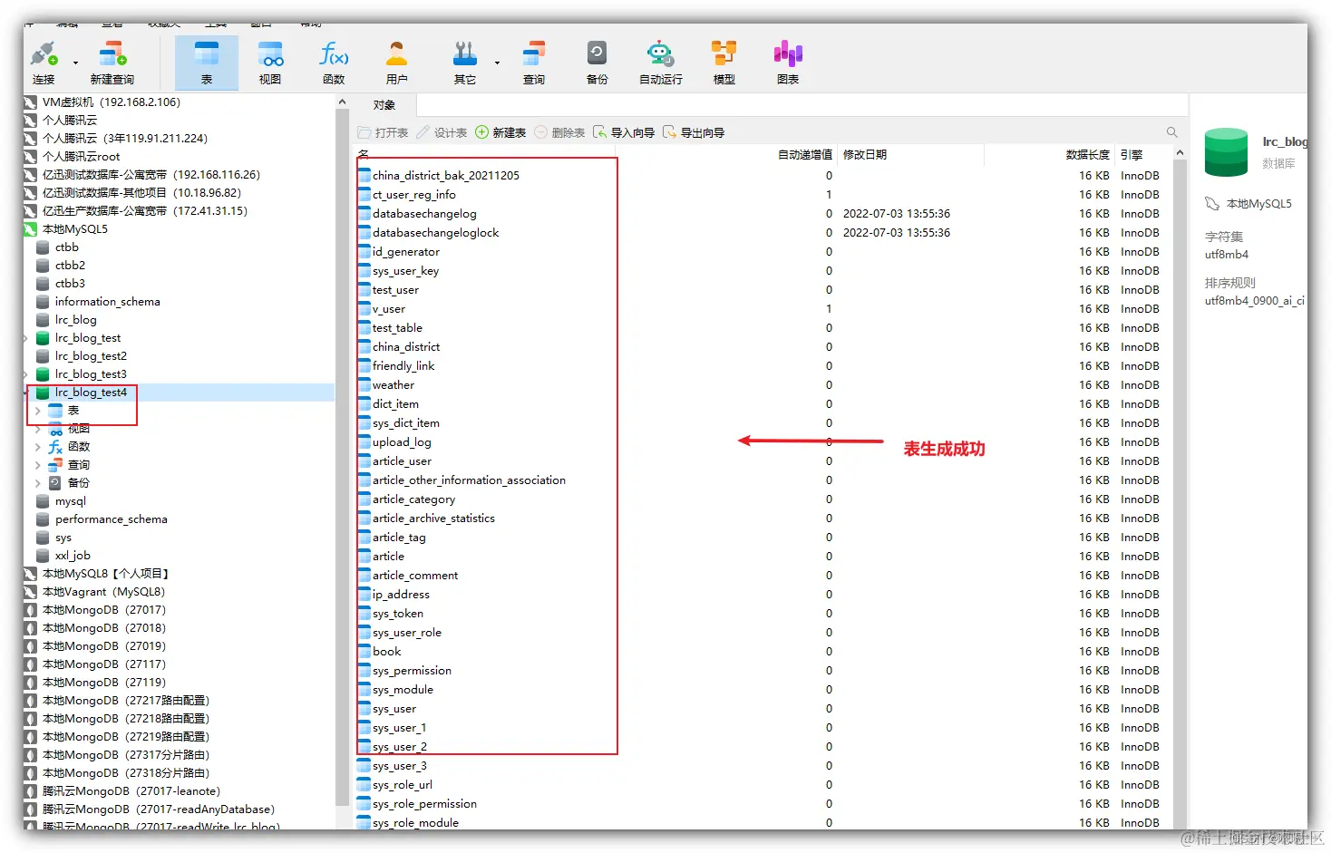This screenshot has height=853, width=1331.
Task: Select the weather table
Action: (393, 385)
